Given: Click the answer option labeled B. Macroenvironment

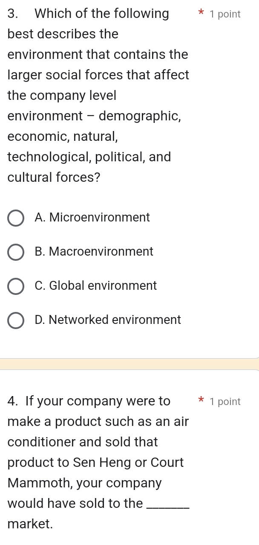Looking at the screenshot, I should pos(94,252).
